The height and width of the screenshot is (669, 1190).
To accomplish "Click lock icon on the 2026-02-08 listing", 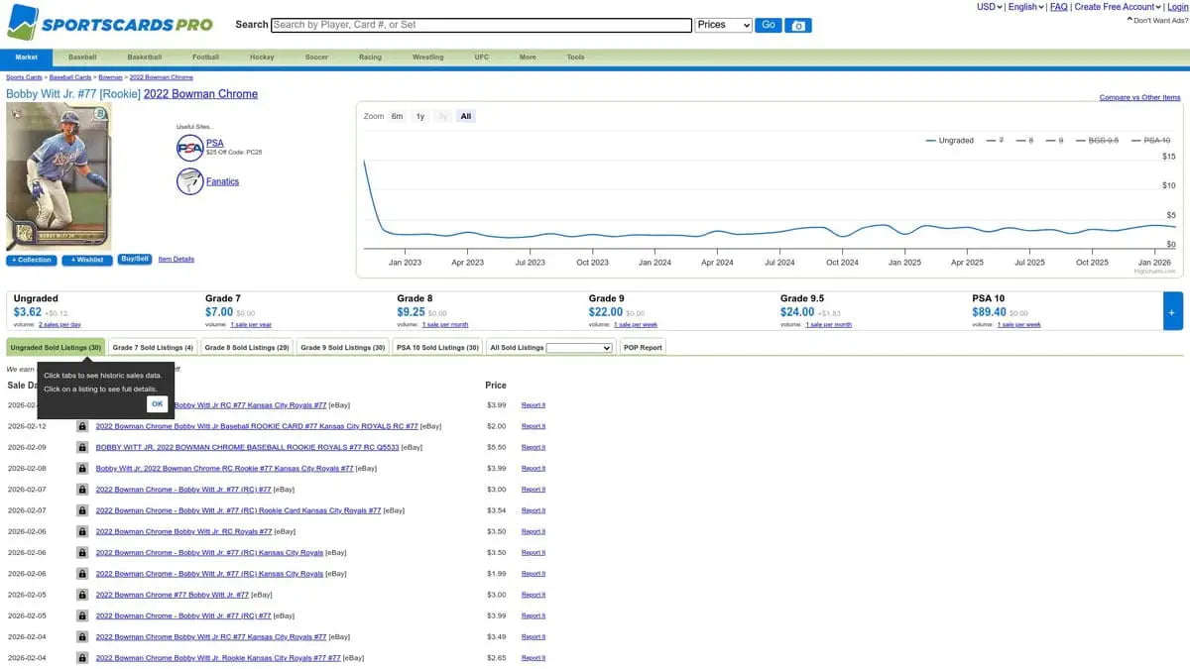I will pos(82,468).
